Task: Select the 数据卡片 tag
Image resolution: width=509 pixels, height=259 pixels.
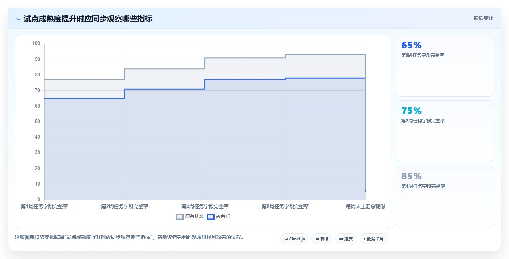Action: coord(373,239)
